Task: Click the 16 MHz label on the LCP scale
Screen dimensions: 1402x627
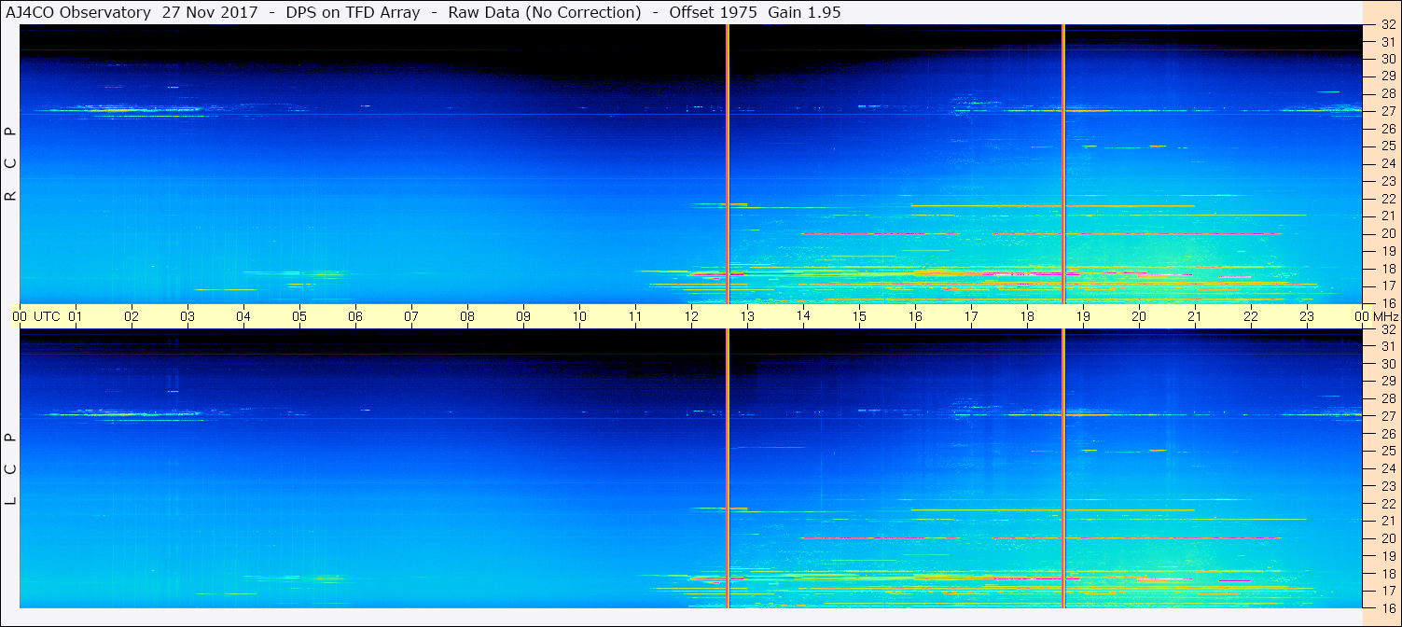Action: [x=1388, y=606]
